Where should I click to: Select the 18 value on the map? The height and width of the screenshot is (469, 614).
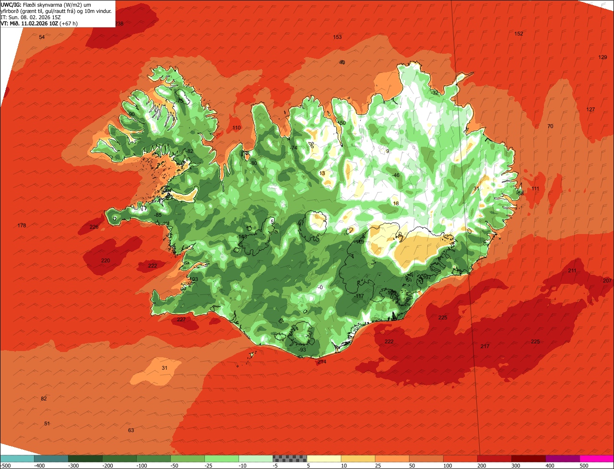396,203
